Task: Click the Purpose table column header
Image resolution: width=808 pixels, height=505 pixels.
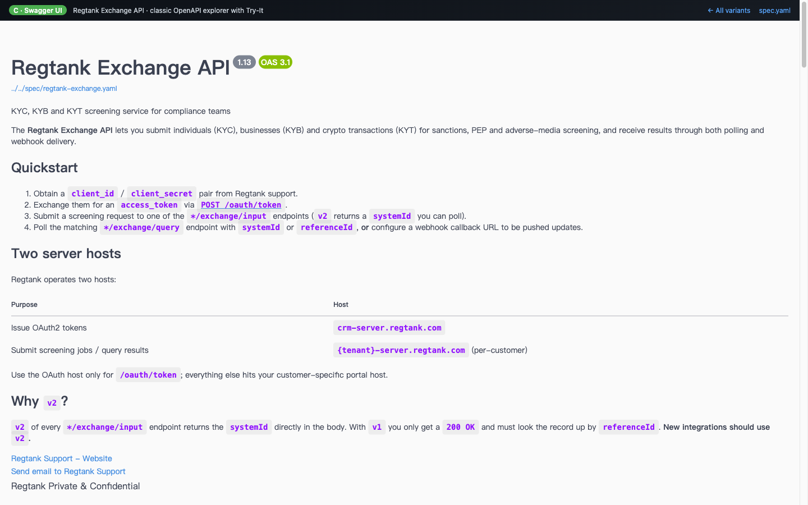Action: 24,305
